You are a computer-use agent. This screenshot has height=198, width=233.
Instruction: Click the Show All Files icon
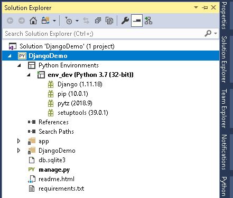pos(109,21)
